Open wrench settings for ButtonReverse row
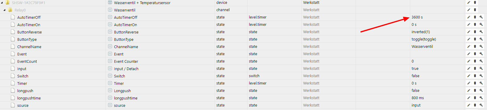Screen dimensions: 487x110 (x=481, y=32)
